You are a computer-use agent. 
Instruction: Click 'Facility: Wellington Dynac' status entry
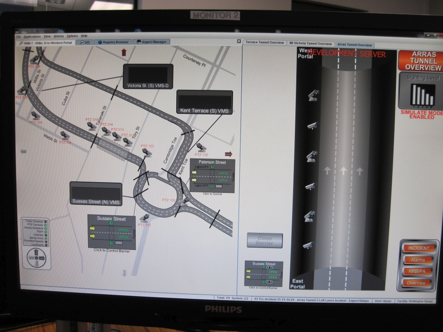pos(415,301)
